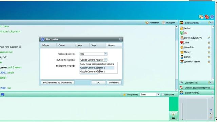Click the Комнаты (rooms) toolbar button
The height and width of the screenshot is (122, 217).
[x=152, y=23]
